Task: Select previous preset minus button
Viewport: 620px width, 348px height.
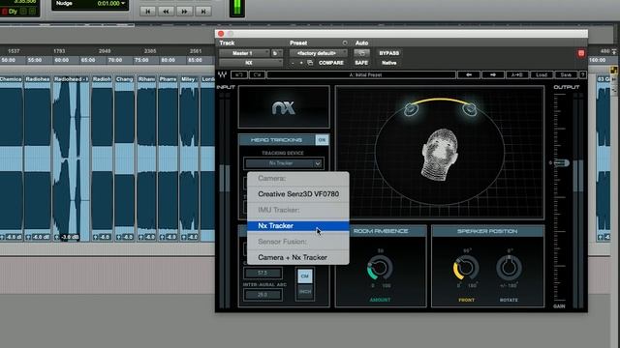Action: [x=293, y=63]
